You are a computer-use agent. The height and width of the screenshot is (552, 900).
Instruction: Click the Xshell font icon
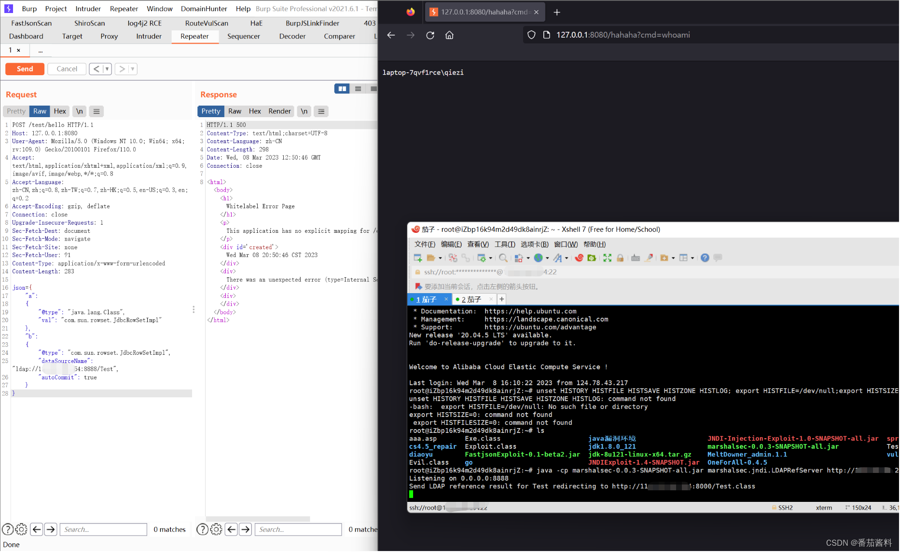pyautogui.click(x=558, y=258)
